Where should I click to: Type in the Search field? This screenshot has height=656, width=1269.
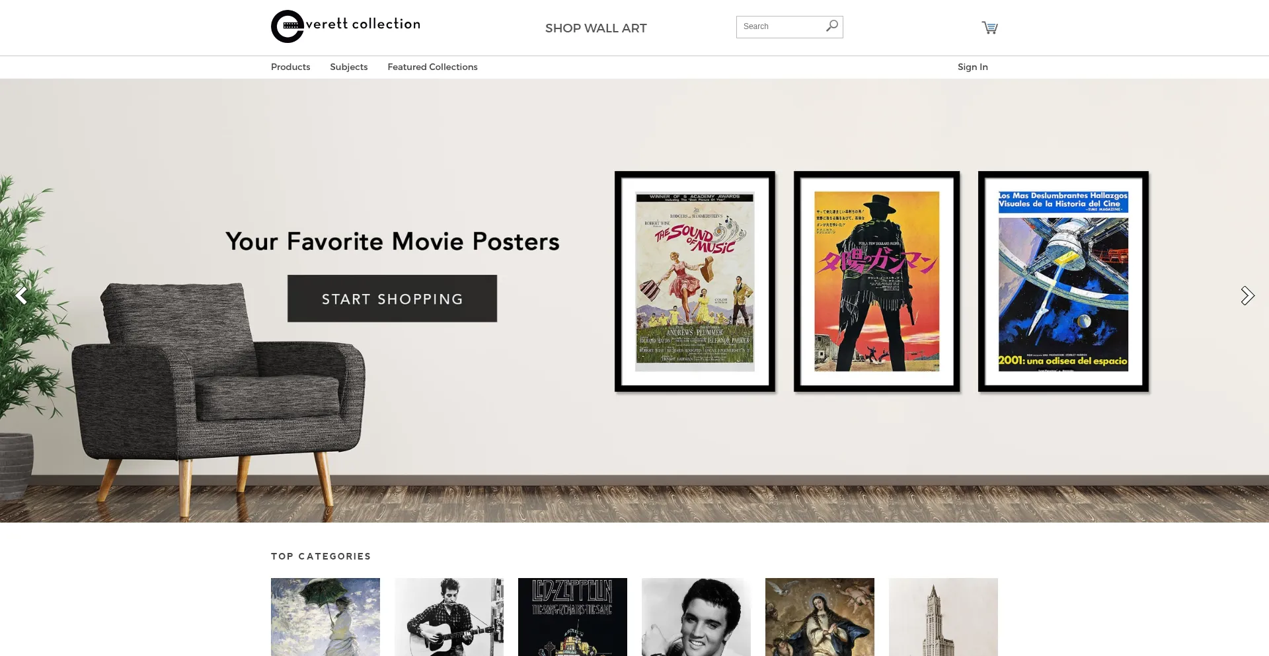point(780,26)
